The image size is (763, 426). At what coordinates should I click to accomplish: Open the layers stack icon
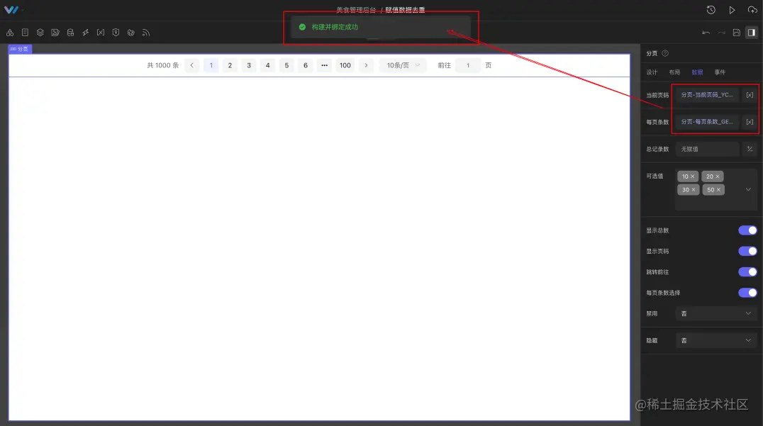[40, 33]
